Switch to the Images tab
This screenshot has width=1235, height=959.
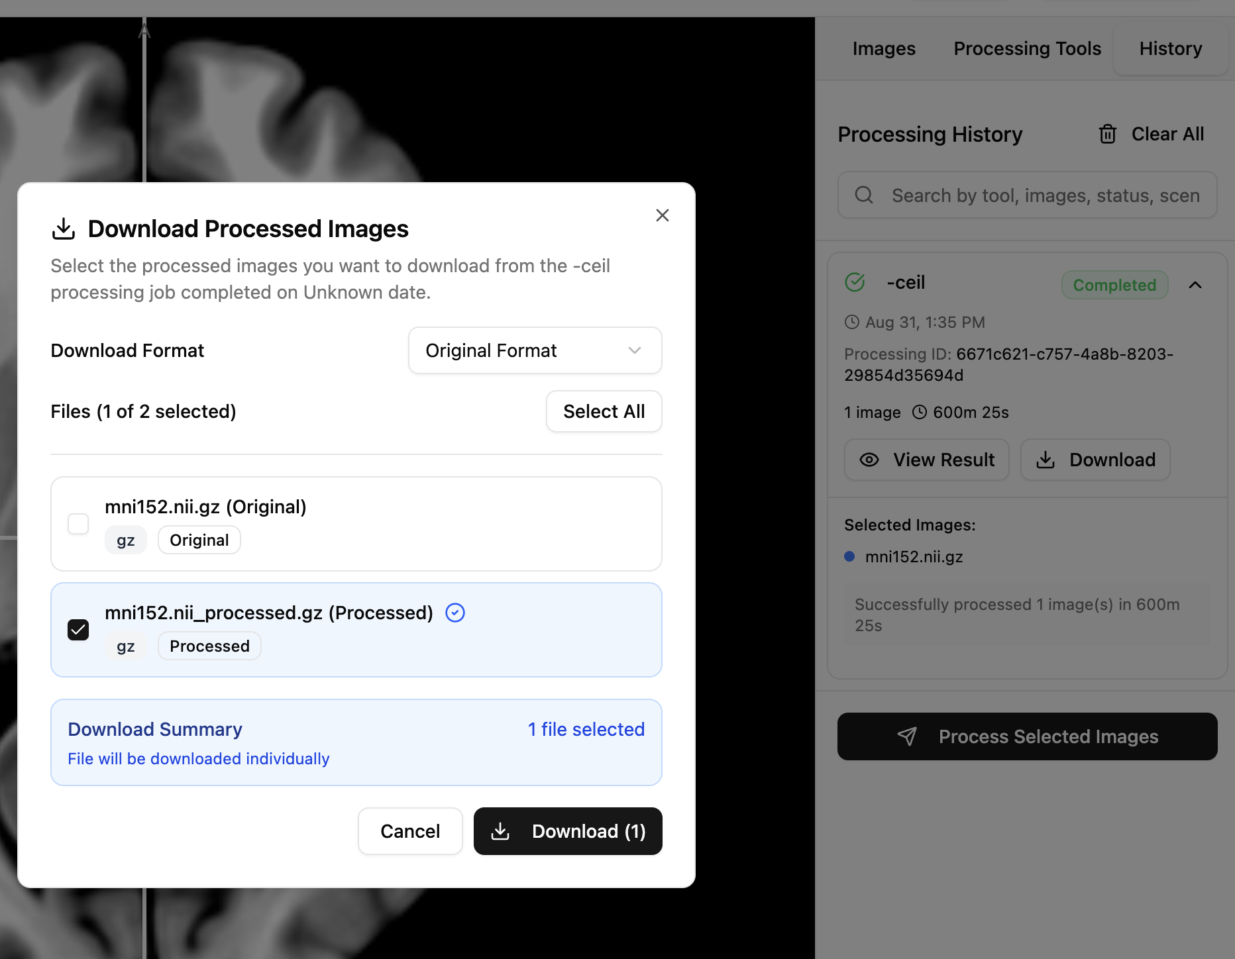click(883, 49)
